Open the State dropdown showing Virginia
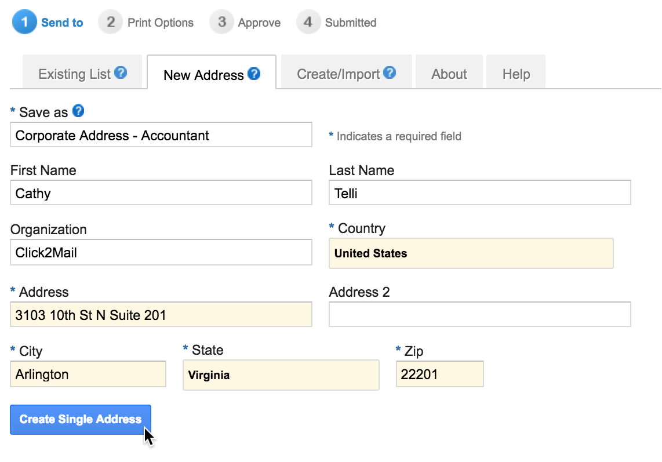This screenshot has width=662, height=462. (x=281, y=375)
